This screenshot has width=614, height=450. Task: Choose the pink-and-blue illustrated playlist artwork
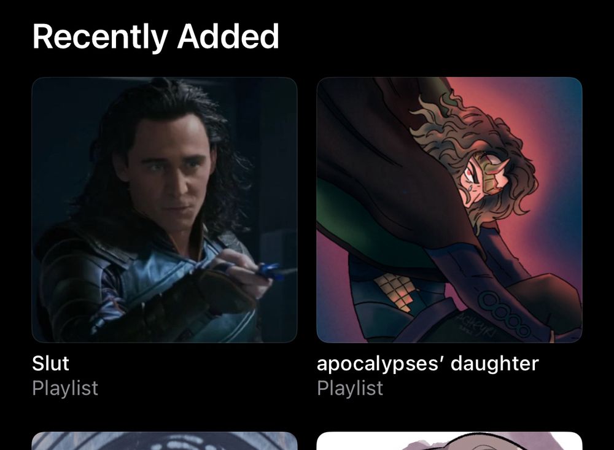(449, 210)
